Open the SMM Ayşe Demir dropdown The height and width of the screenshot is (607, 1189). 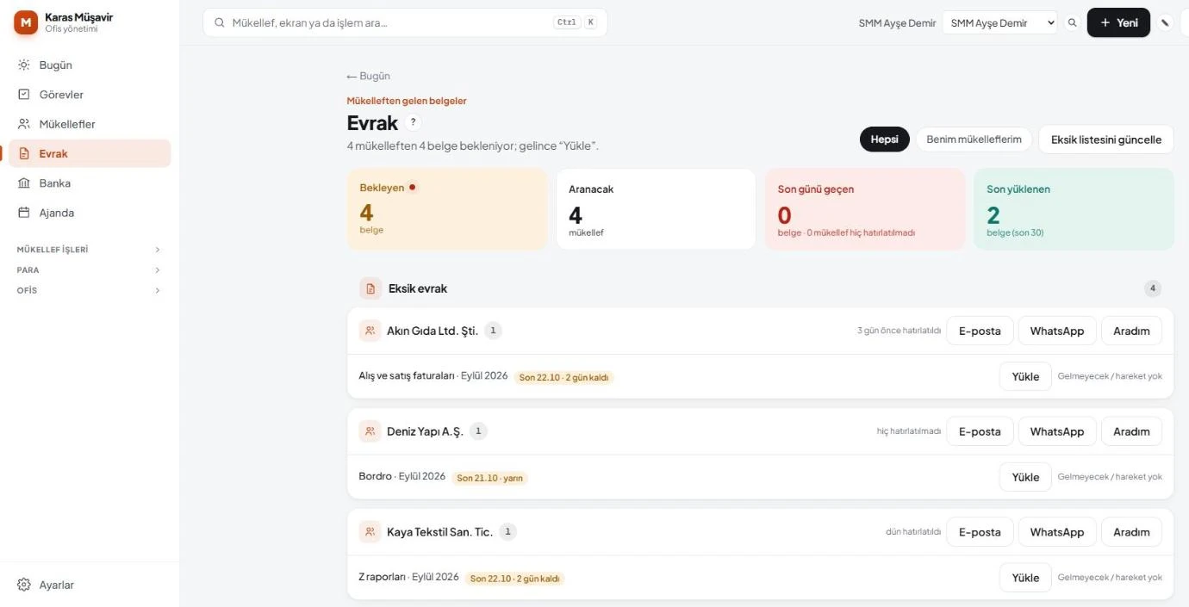(999, 23)
